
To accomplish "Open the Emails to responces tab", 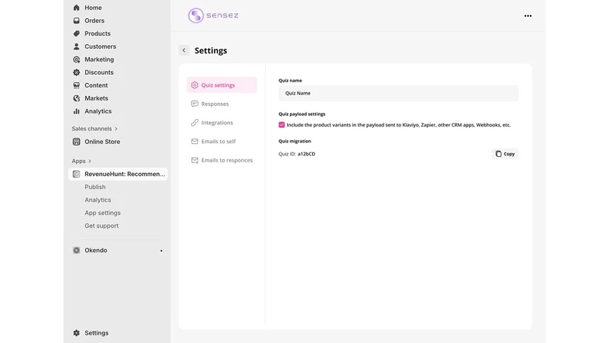I will click(x=222, y=160).
